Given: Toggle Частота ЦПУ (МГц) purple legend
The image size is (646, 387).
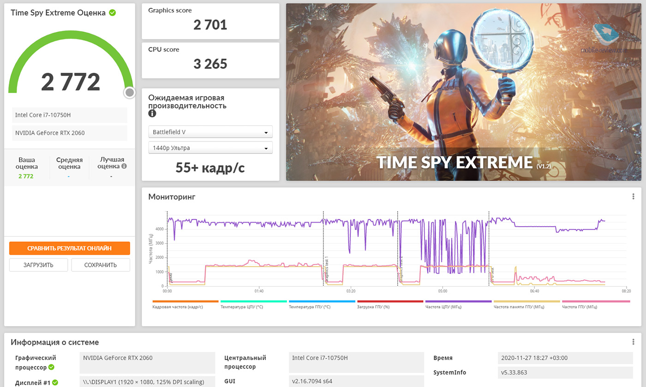Looking at the screenshot, I should [x=458, y=304].
